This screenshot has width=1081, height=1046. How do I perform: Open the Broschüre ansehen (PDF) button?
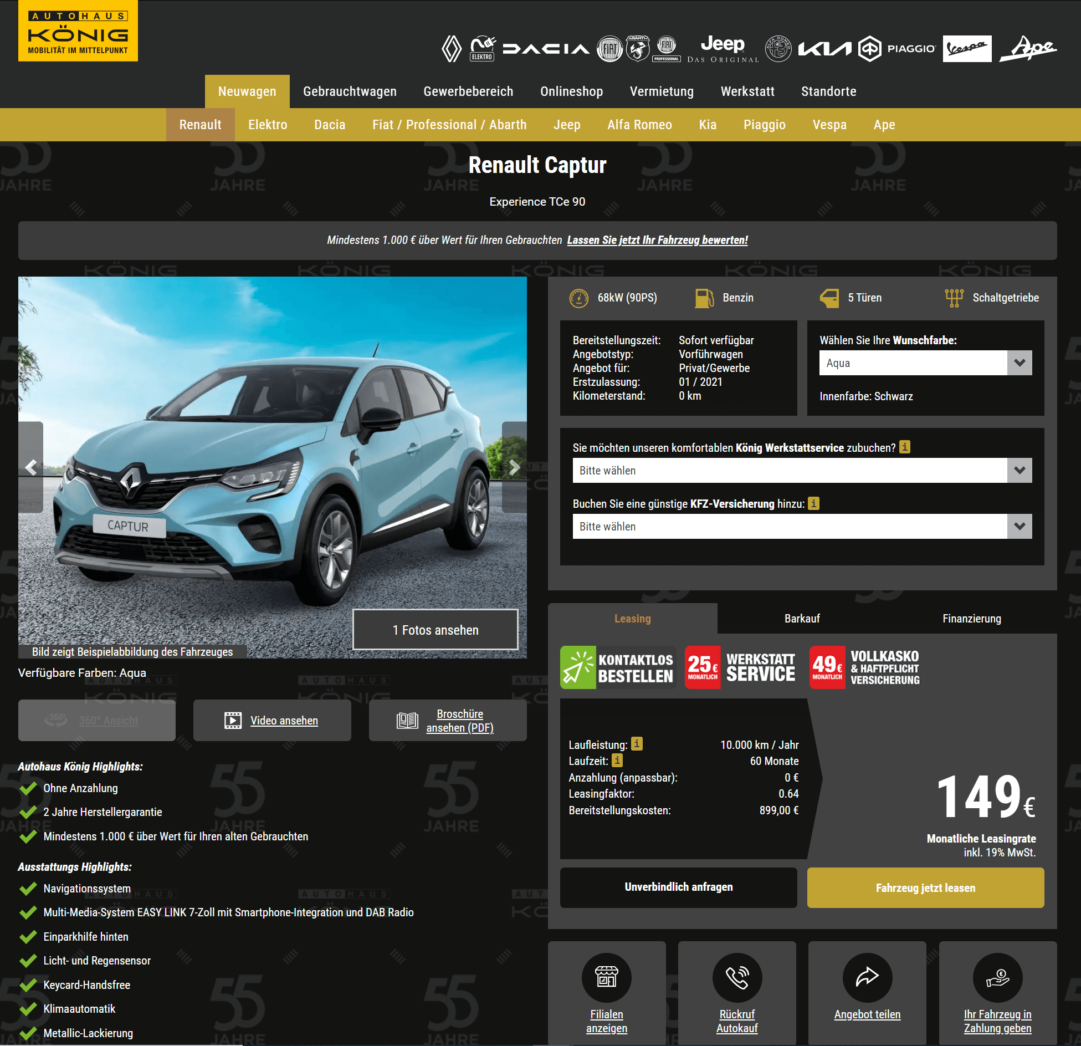448,720
